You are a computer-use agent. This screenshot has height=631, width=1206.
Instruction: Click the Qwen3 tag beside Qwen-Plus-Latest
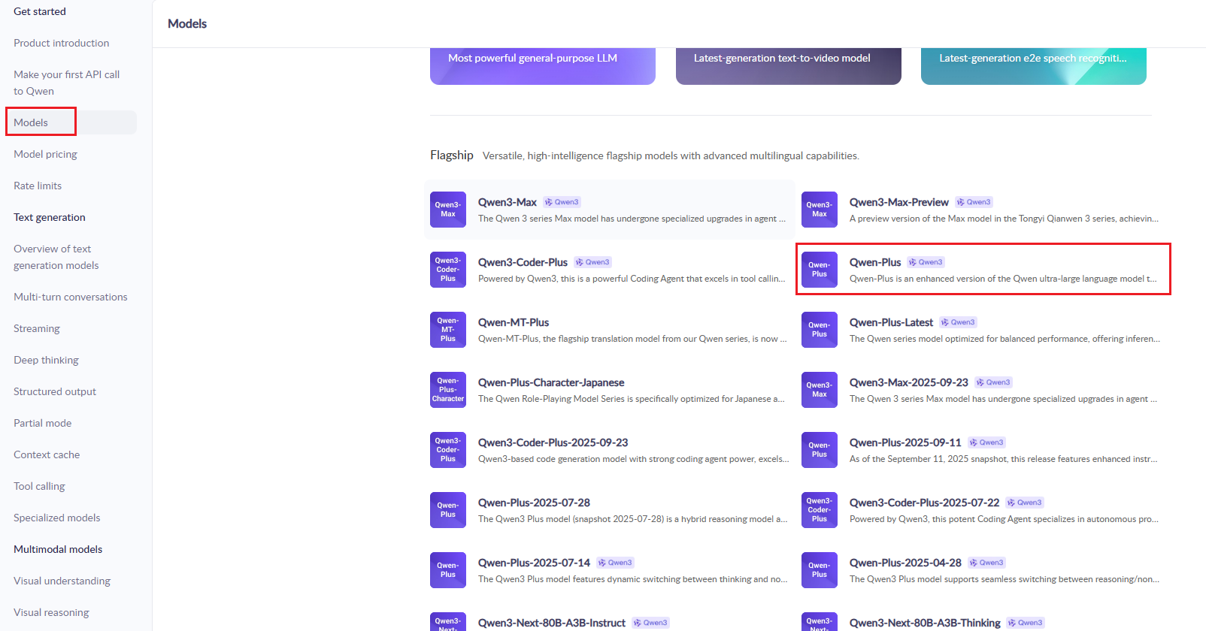(x=958, y=322)
